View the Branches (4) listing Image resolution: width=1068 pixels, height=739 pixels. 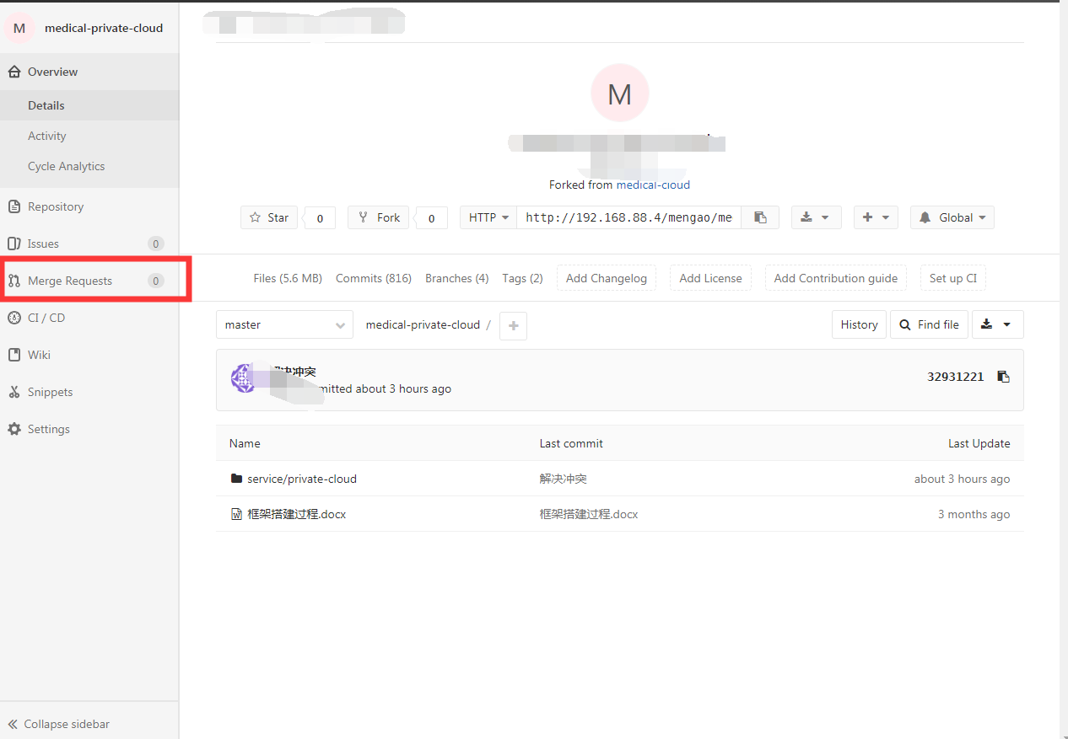(456, 278)
